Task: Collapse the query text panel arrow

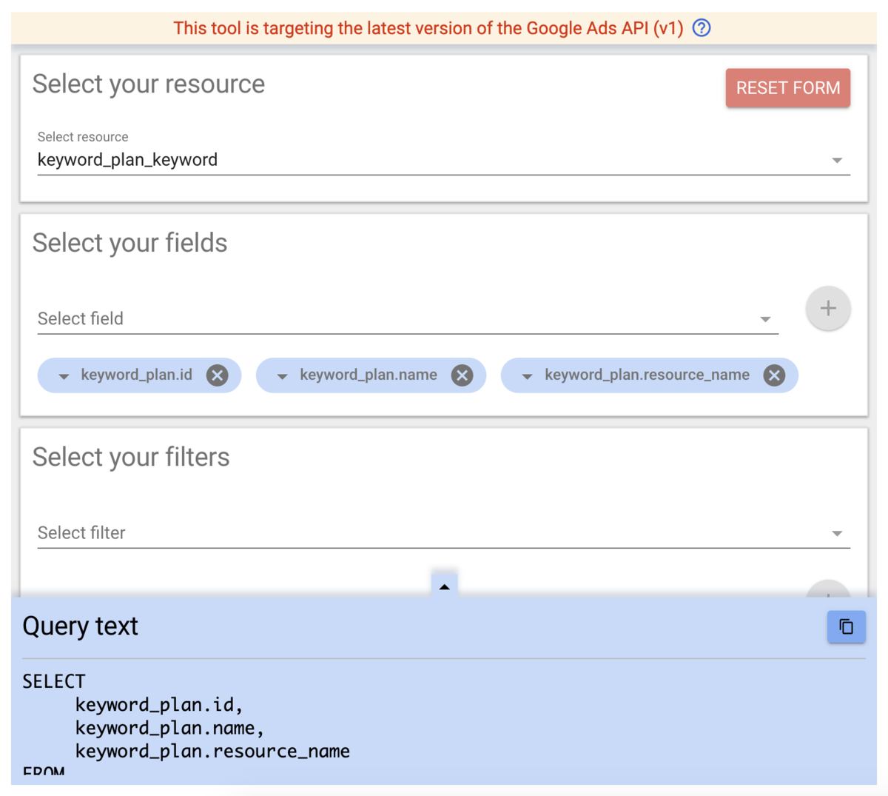Action: [444, 586]
